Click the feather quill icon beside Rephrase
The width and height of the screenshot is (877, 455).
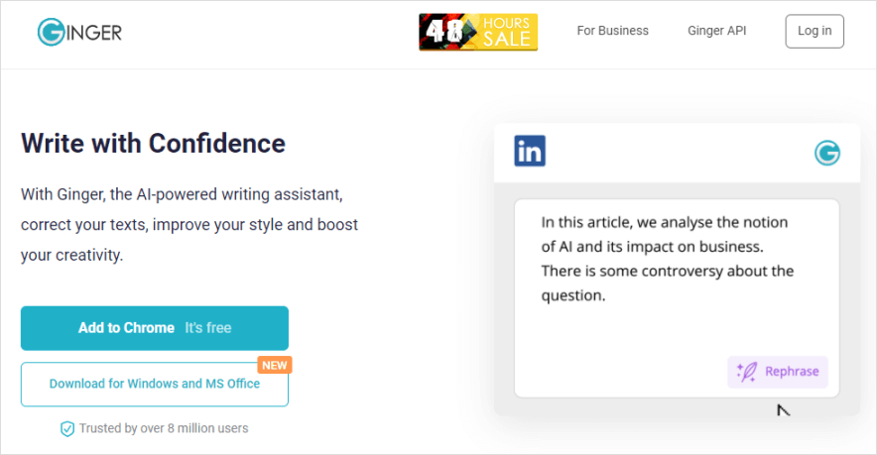(747, 372)
